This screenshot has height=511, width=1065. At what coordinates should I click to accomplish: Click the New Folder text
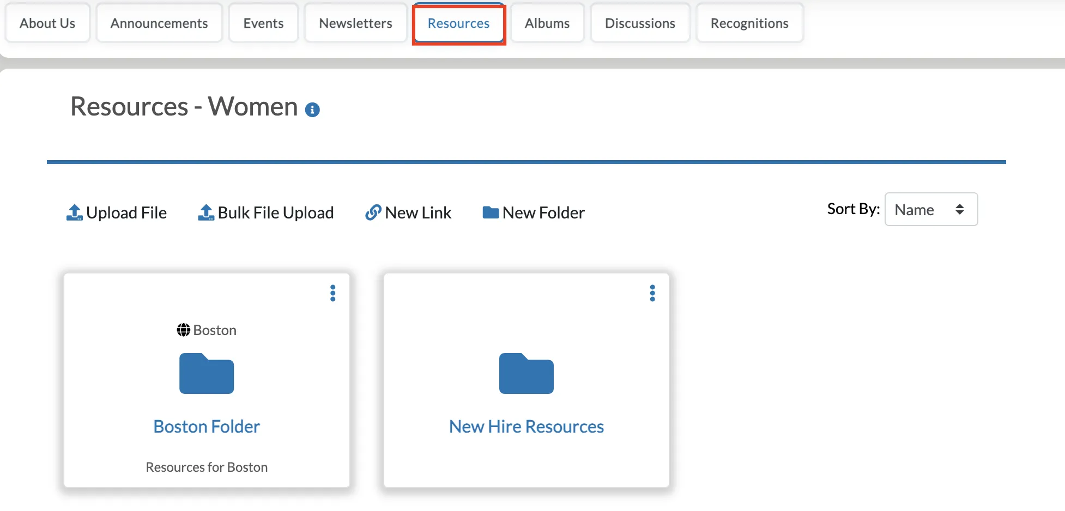click(543, 213)
